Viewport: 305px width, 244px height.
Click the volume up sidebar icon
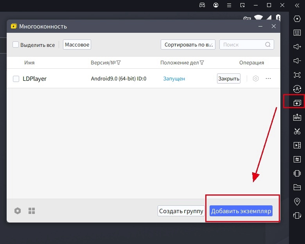(x=297, y=47)
